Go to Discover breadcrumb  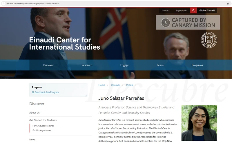pos(115,85)
